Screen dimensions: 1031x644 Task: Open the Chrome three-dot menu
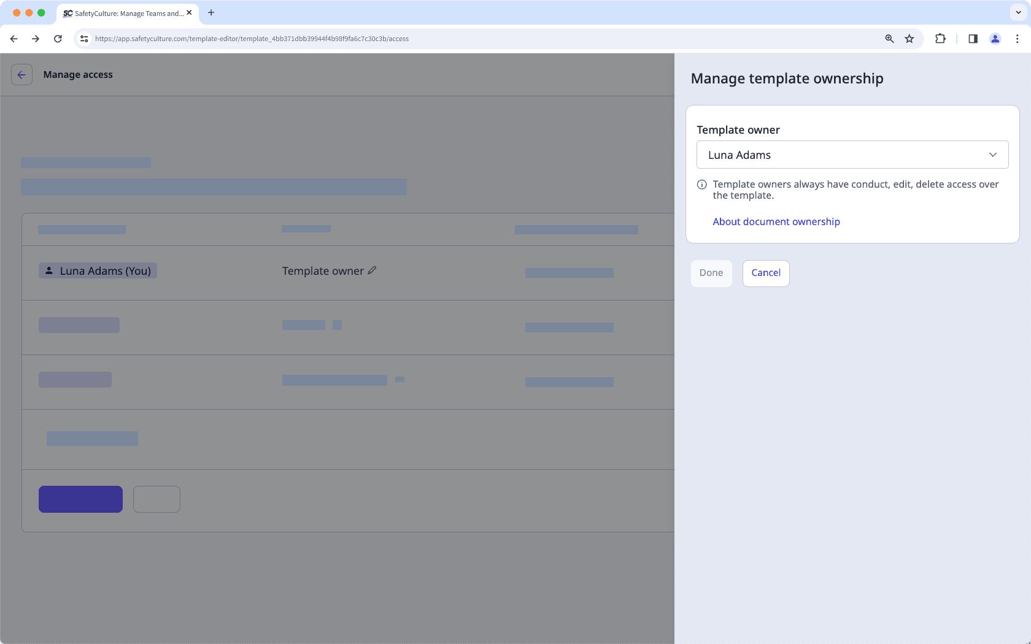pyautogui.click(x=1017, y=38)
